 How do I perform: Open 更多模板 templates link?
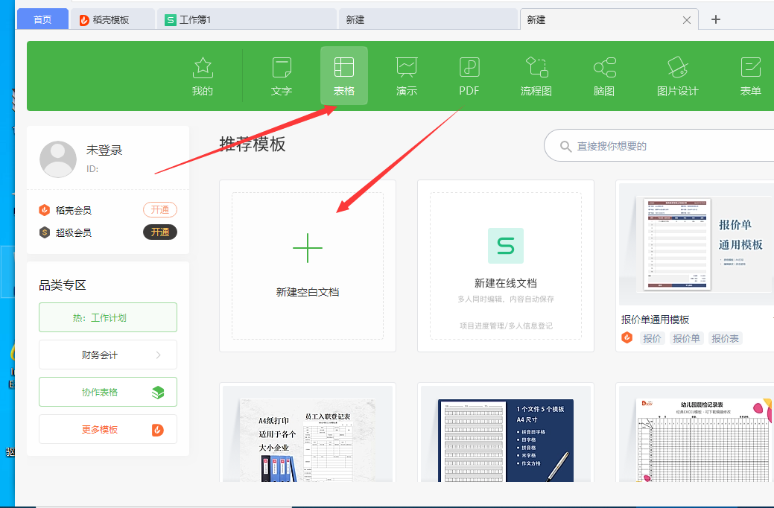[x=108, y=429]
